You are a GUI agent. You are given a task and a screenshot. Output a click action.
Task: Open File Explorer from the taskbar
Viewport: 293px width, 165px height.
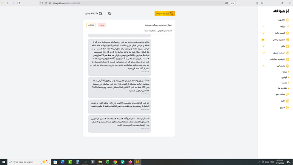(100, 162)
